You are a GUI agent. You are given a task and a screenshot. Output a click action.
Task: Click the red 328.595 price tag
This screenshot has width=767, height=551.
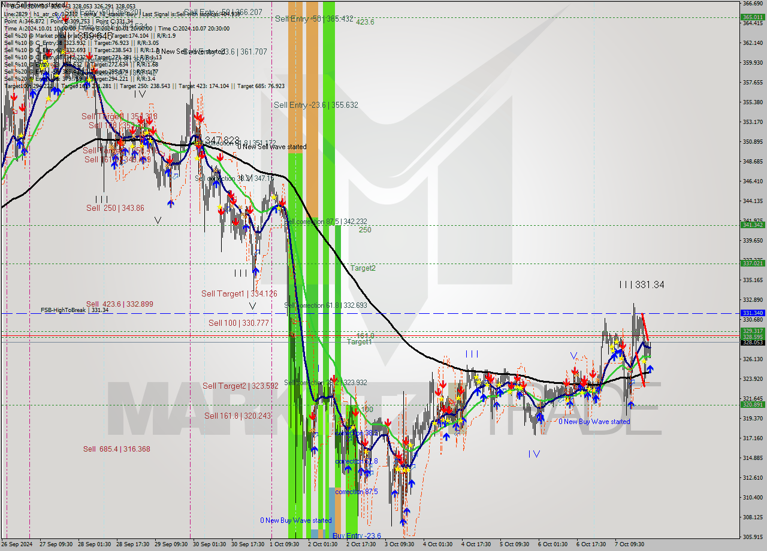click(x=753, y=337)
